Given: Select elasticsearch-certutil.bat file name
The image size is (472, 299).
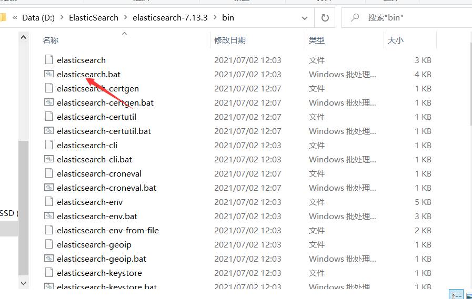Looking at the screenshot, I should point(104,131).
